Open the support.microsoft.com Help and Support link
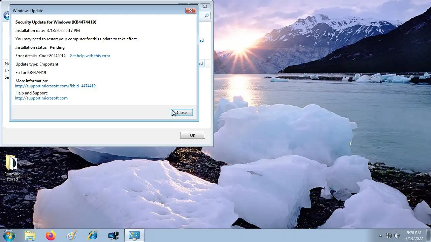The height and width of the screenshot is (242, 431). tap(41, 98)
